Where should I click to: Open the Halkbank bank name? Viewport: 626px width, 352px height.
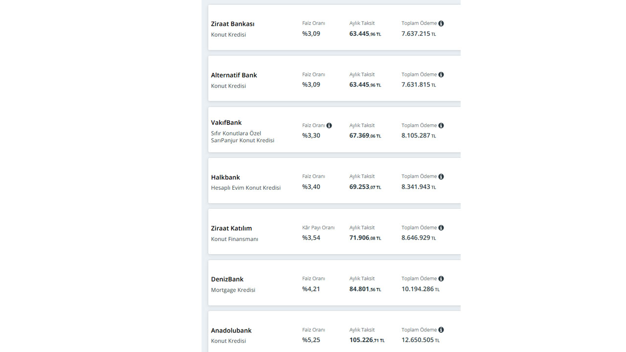coord(225,177)
